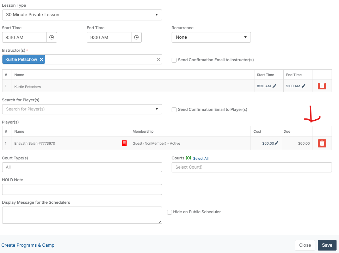Screen dimensions: 339x253
Task: Open the End Time clock picker
Action: (136, 37)
